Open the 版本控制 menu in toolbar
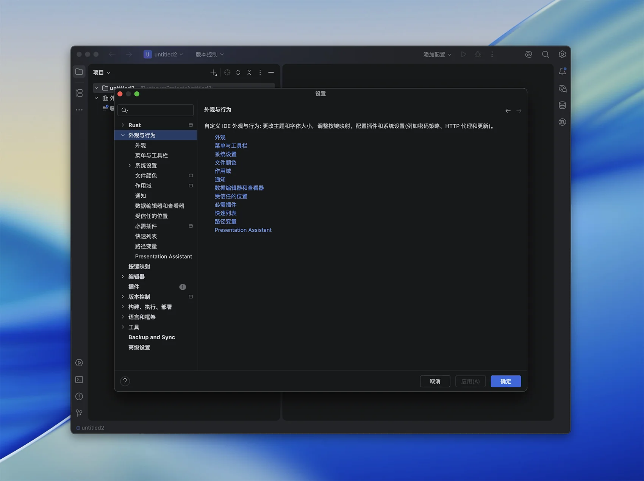Viewport: 644px width, 481px height. [209, 55]
